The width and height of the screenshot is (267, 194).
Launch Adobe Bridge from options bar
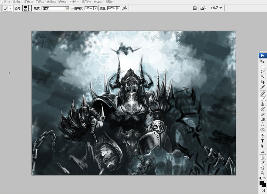click(x=203, y=8)
